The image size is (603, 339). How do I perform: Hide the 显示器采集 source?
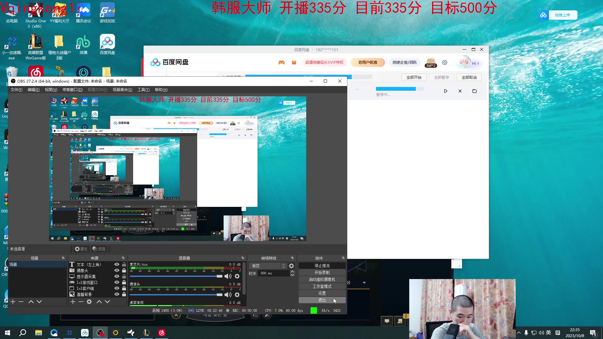[x=117, y=277]
